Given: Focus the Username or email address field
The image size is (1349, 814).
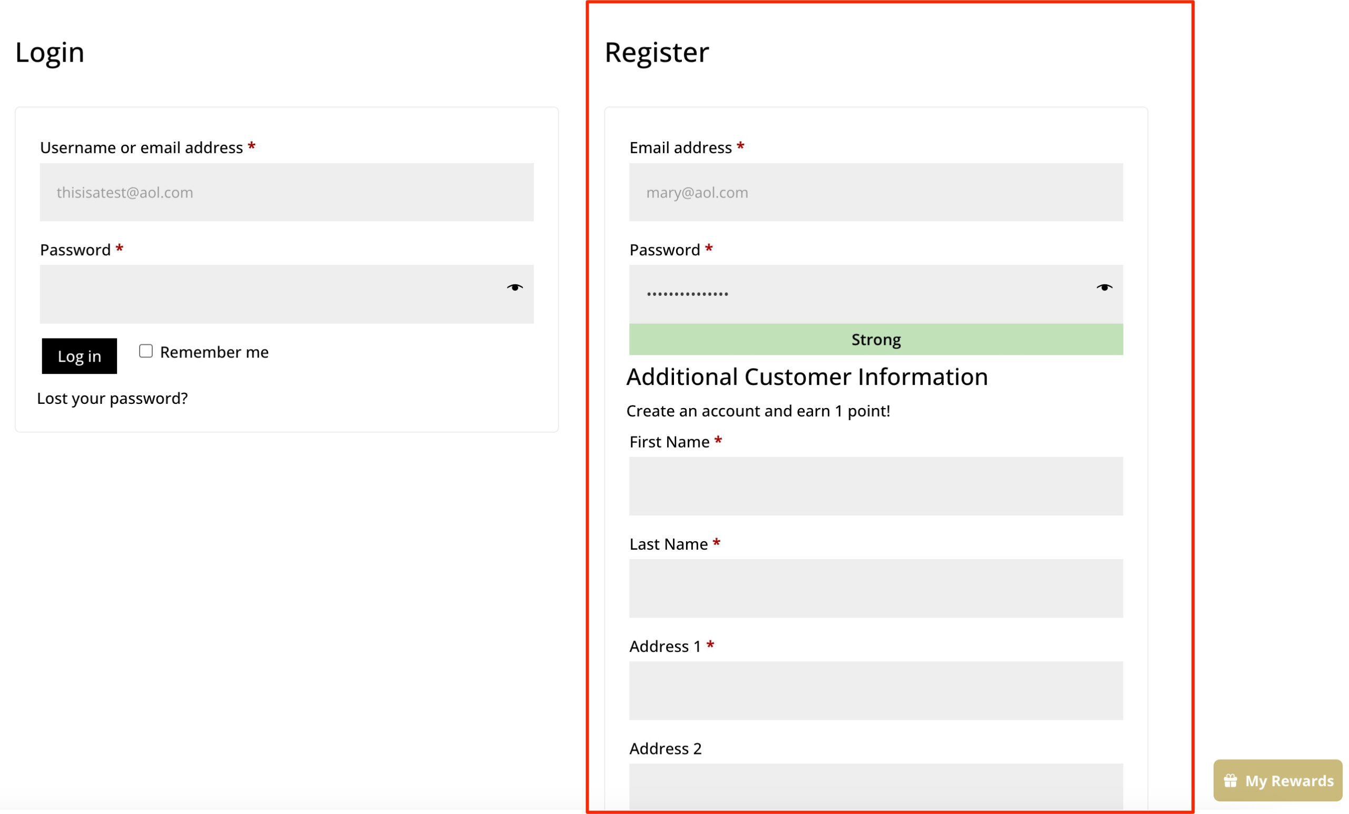Looking at the screenshot, I should coord(286,193).
